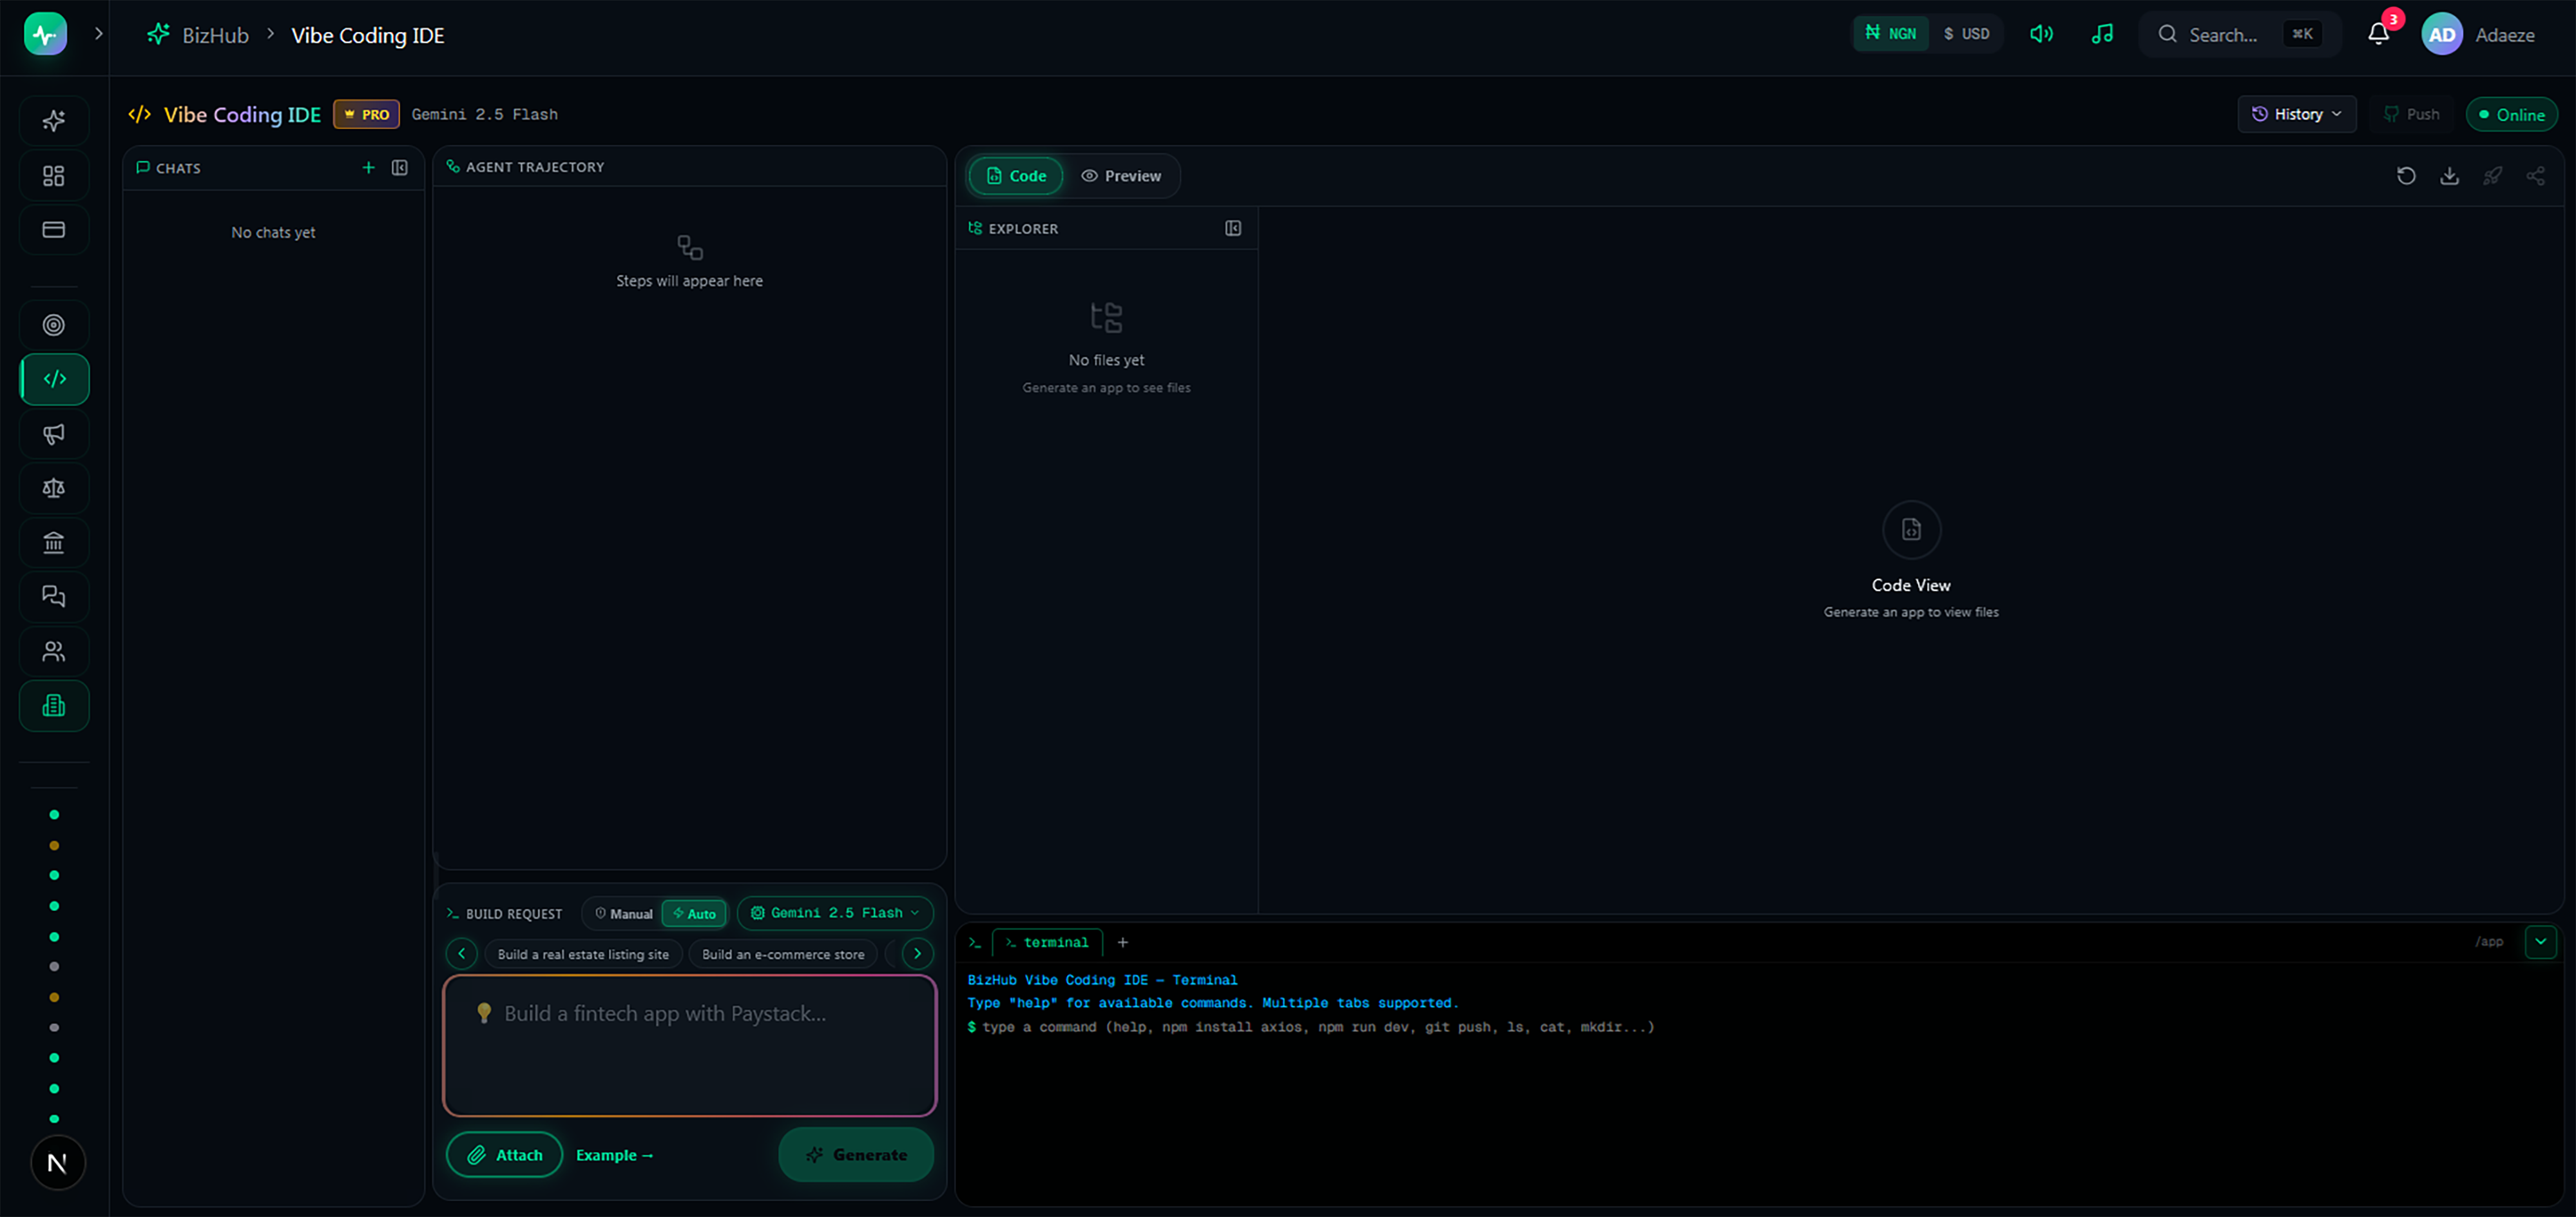Focus the build request text box
This screenshot has height=1217, width=2576.
tap(690, 1046)
